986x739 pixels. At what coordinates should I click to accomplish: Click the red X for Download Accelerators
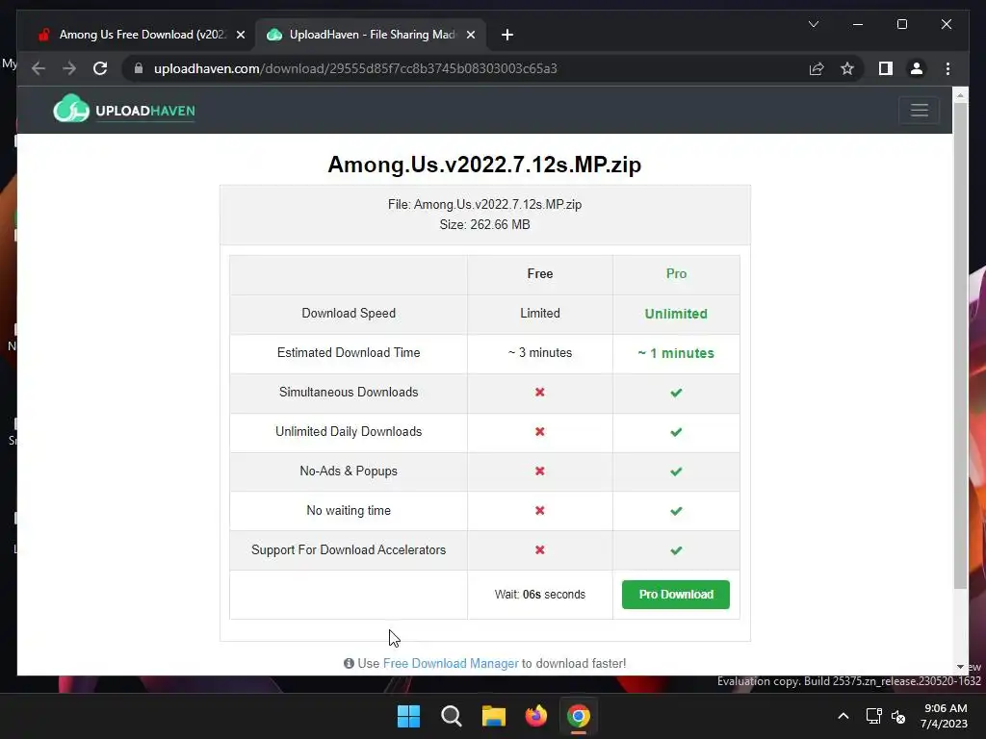click(x=539, y=549)
